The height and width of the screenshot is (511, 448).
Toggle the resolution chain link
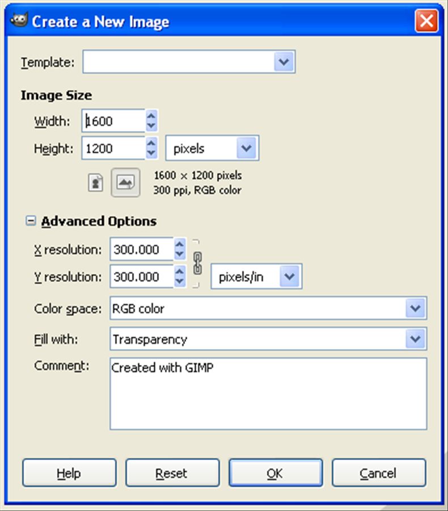pyautogui.click(x=197, y=263)
